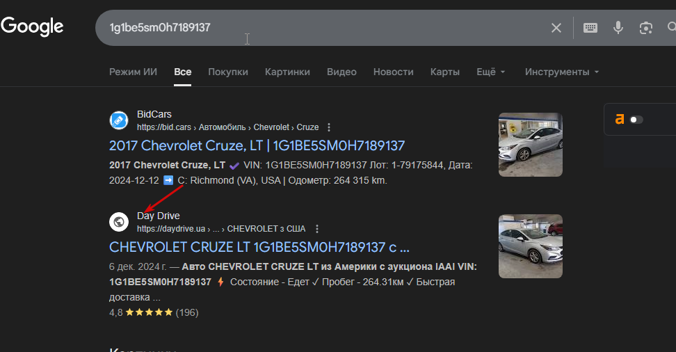Click the Day Drive globe favicon
Image resolution: width=676 pixels, height=352 pixels.
pos(118,222)
